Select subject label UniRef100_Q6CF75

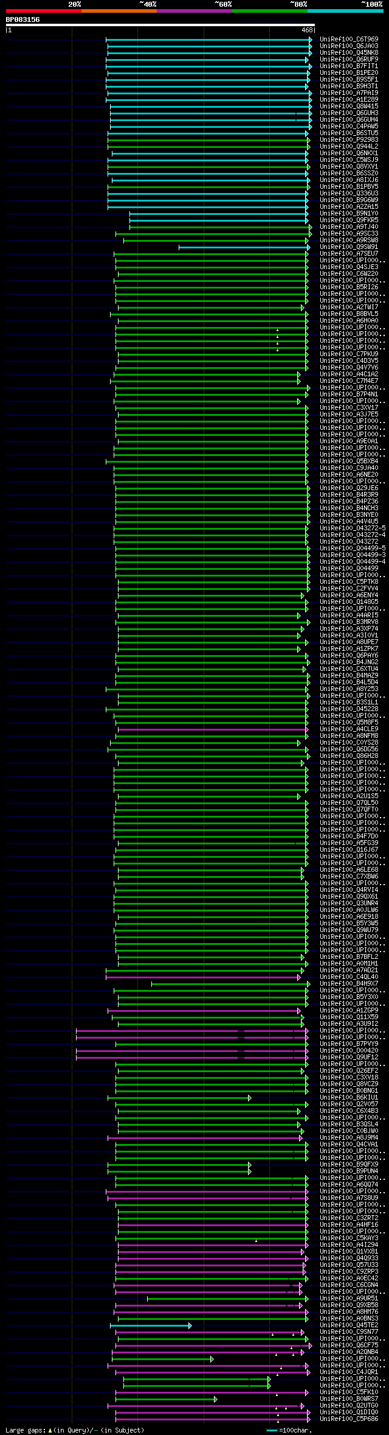pyautogui.click(x=349, y=1345)
